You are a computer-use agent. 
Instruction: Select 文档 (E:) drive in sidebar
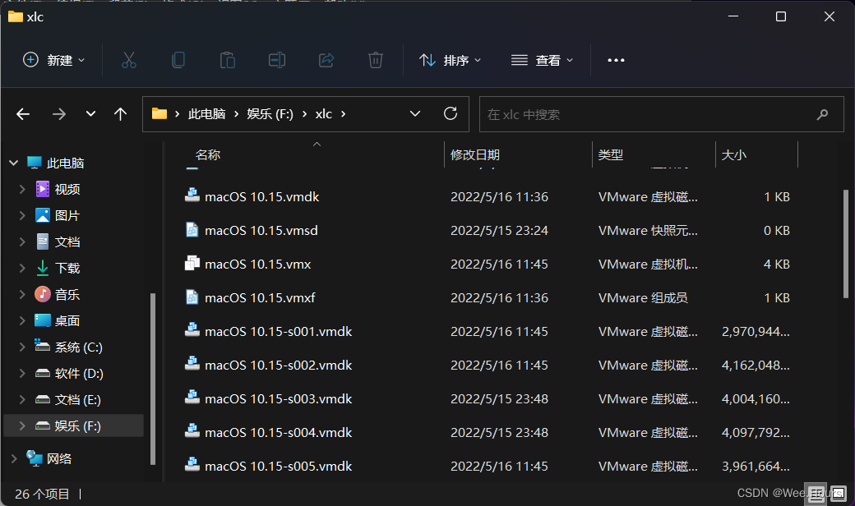pos(77,400)
